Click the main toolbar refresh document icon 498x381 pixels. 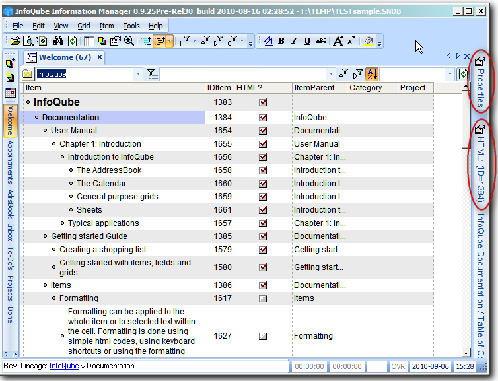[x=73, y=41]
